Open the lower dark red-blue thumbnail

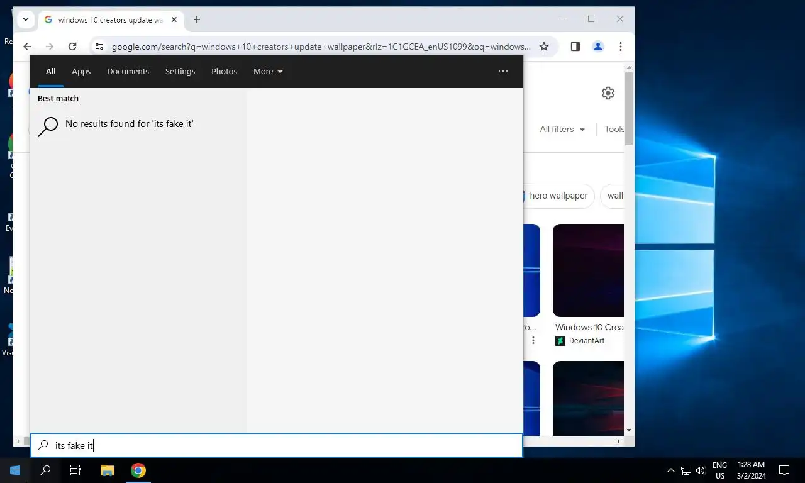tap(588, 399)
